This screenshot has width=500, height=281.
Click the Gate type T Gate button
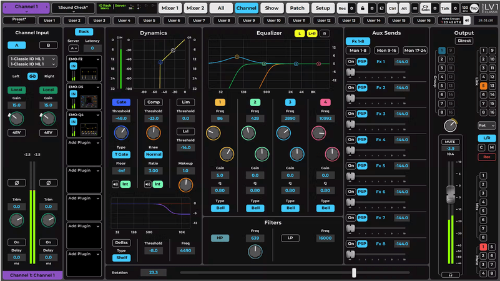coord(122,154)
